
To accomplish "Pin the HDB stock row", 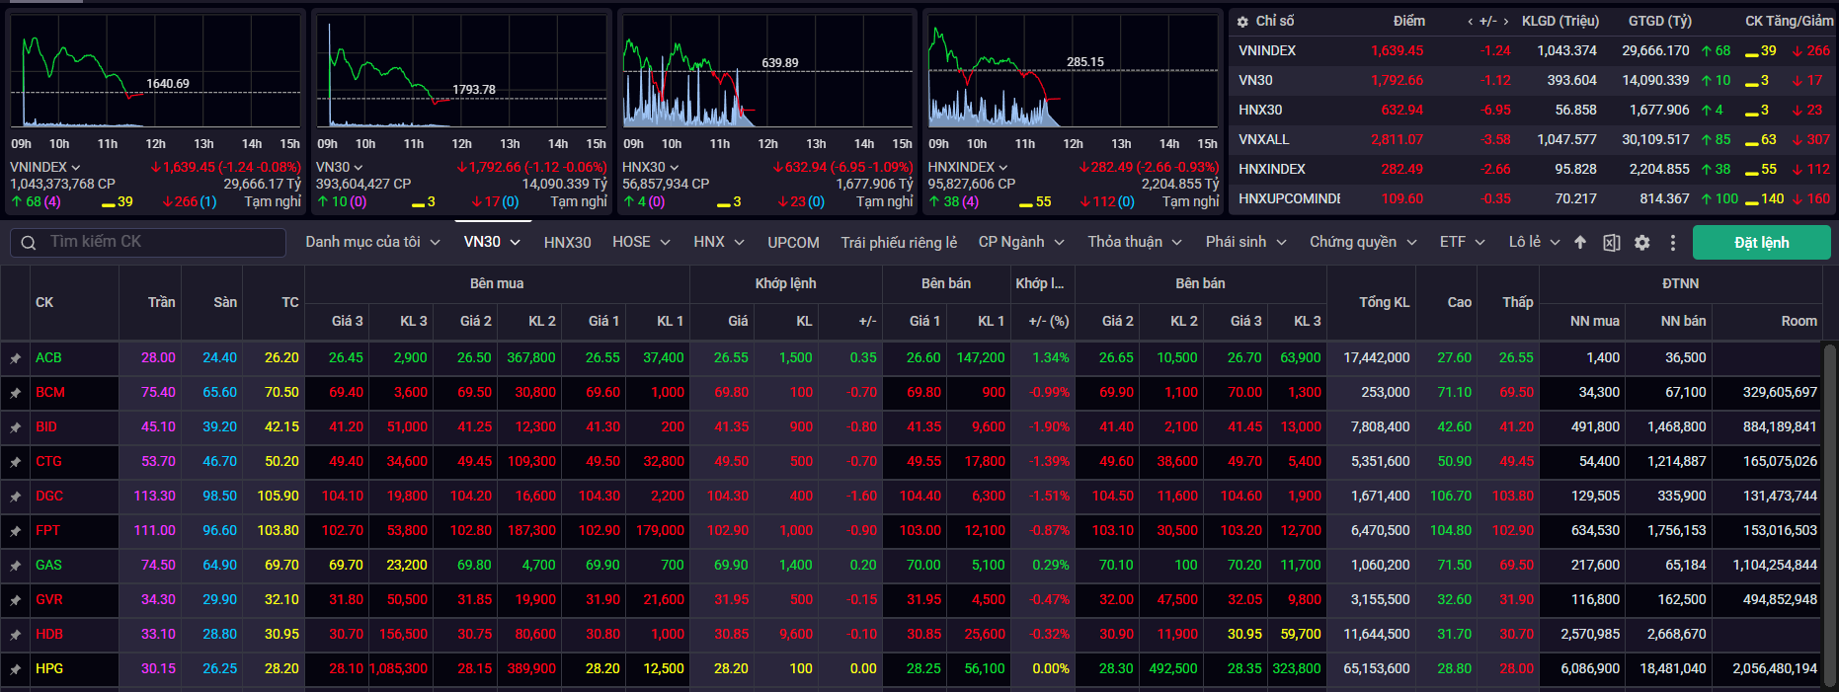I will [x=15, y=635].
